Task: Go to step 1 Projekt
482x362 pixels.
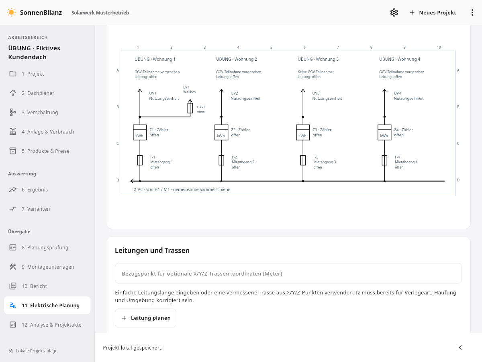Action: click(47, 74)
